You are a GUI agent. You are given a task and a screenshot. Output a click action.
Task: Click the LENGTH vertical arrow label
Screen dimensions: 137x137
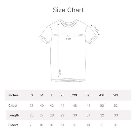coord(60,72)
